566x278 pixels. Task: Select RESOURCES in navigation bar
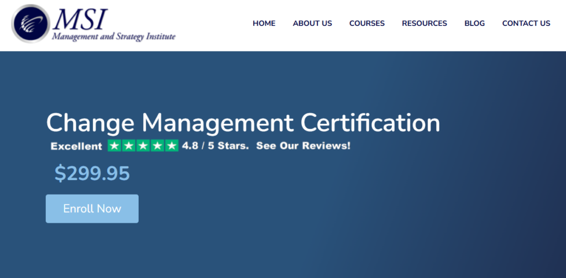(x=424, y=23)
